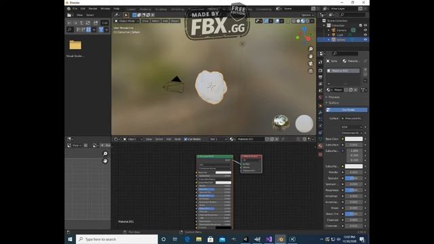Click the Object button in viewport header
This screenshot has width=434, height=244.
point(175,21)
